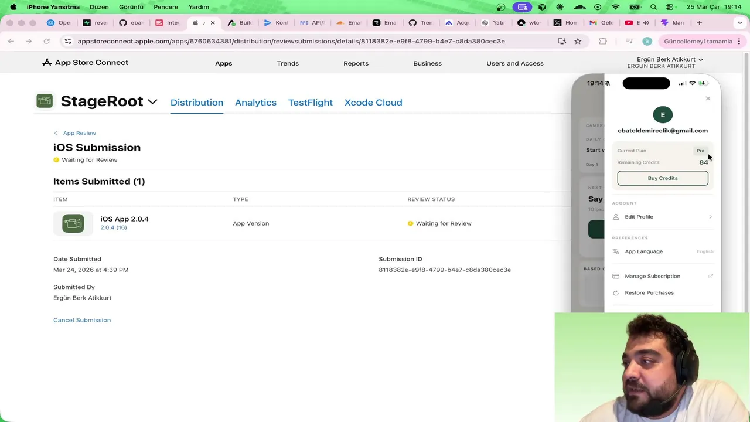Select the Distribution tab

click(197, 103)
